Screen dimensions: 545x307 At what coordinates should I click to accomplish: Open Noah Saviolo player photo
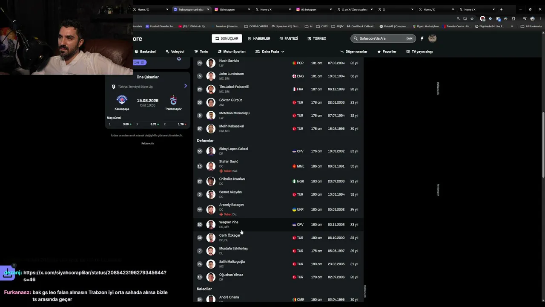211,63
